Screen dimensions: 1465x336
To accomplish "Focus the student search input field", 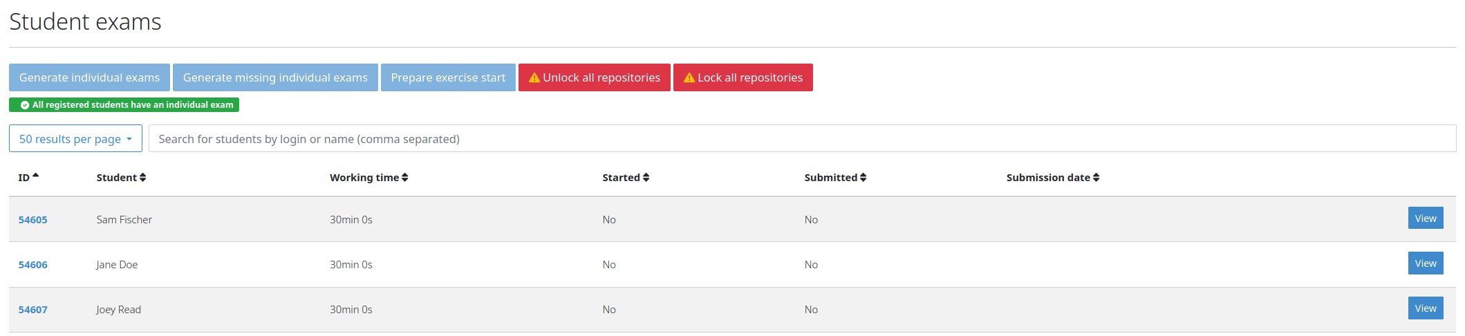I will 802,139.
